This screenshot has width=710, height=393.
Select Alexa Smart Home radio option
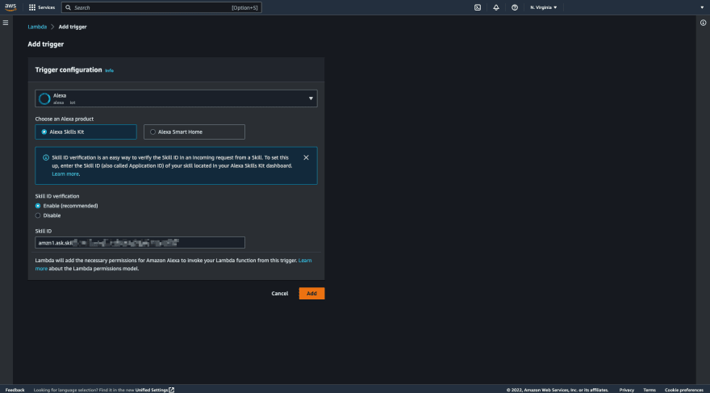[x=194, y=132]
